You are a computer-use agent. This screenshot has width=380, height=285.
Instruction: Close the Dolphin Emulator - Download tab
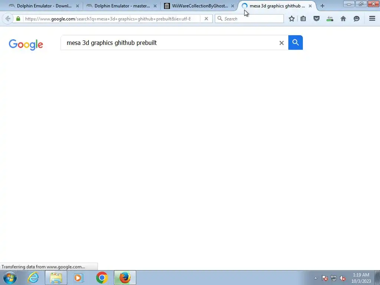tap(78, 6)
